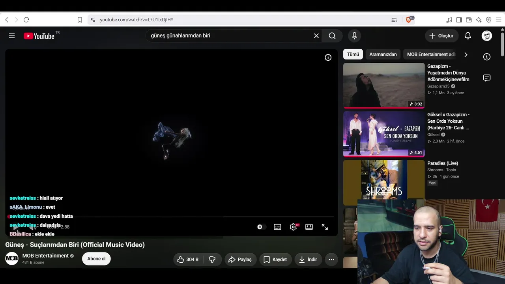This screenshot has height=284, width=505.
Task: Save the video with Kaydet
Action: (x=275, y=259)
